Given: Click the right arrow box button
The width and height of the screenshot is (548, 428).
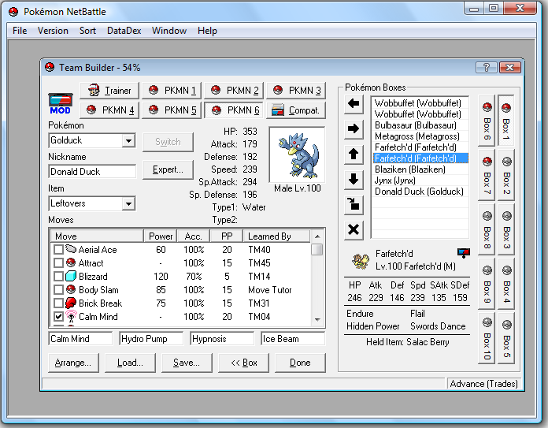Looking at the screenshot, I should (354, 129).
